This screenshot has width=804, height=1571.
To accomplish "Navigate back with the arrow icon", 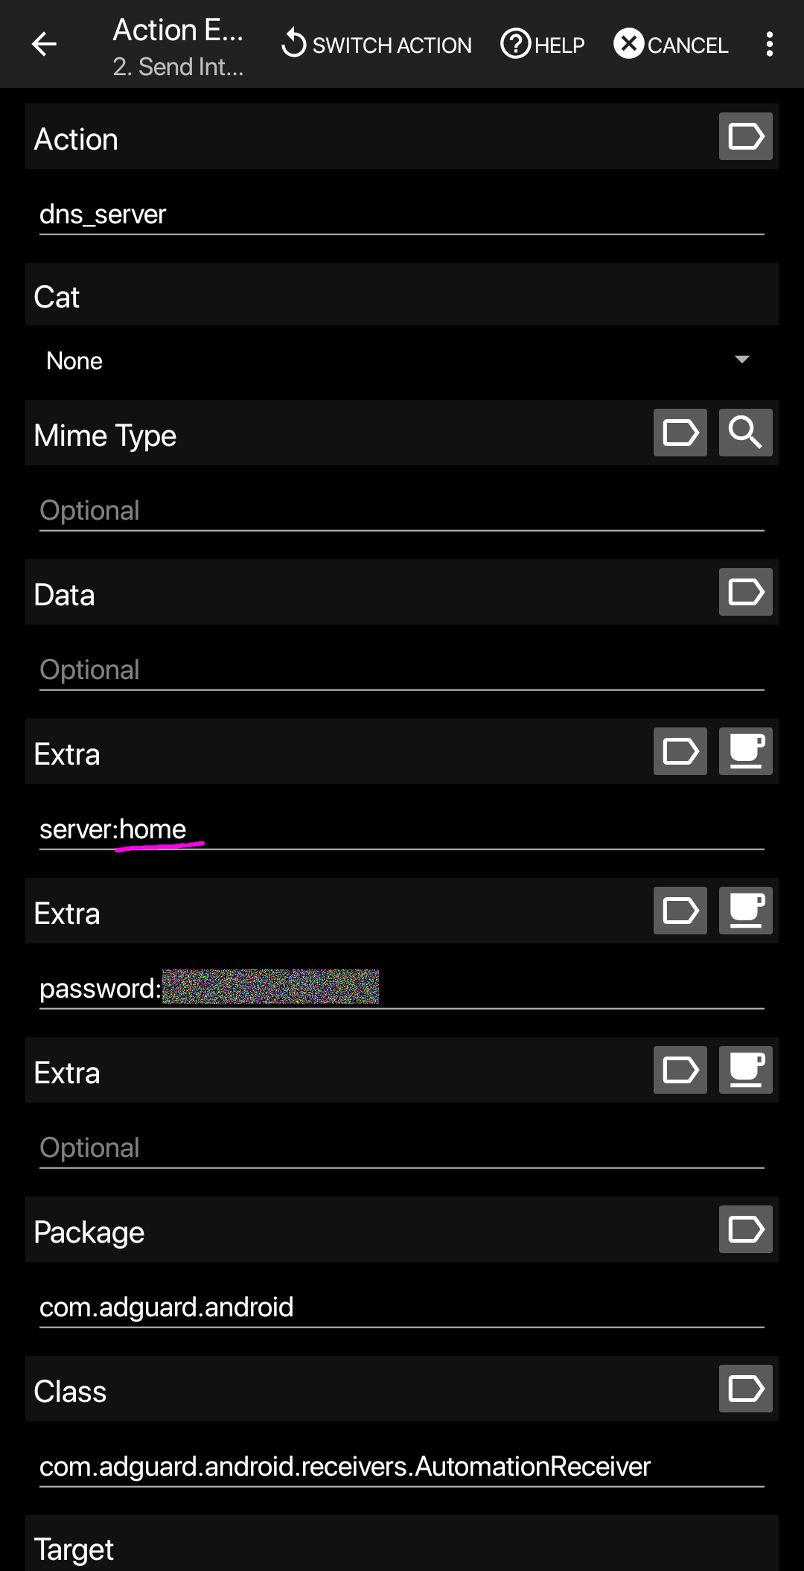I will point(44,44).
